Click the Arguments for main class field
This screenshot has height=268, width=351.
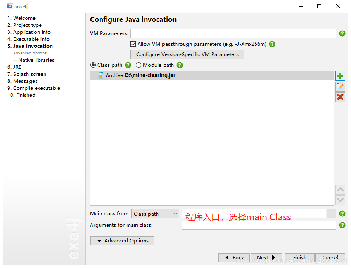point(259,225)
